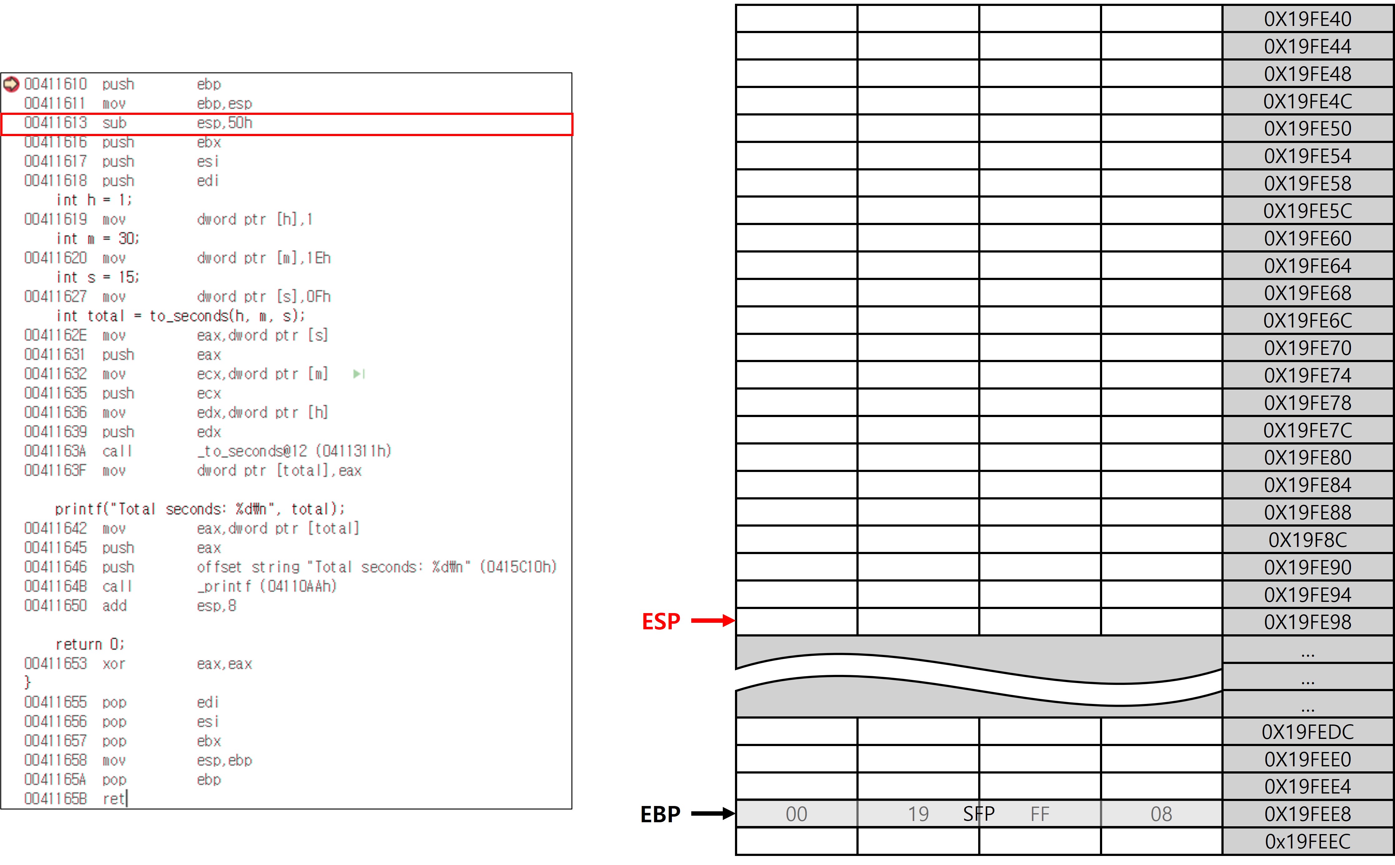Image resolution: width=1395 pixels, height=865 pixels.
Task: Click the mov ebp,esp instruction
Action: click(x=137, y=104)
